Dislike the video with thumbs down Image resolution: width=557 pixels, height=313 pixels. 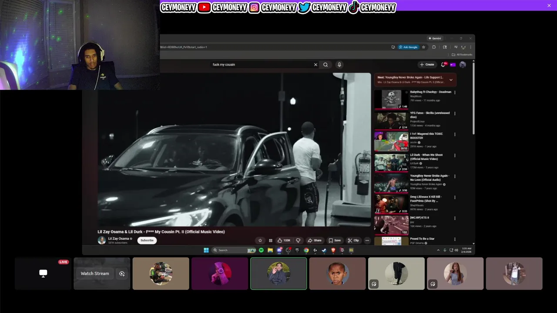298,240
